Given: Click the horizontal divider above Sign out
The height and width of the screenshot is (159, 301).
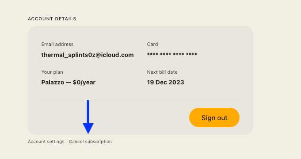Looking at the screenshot, I should coord(140,101).
